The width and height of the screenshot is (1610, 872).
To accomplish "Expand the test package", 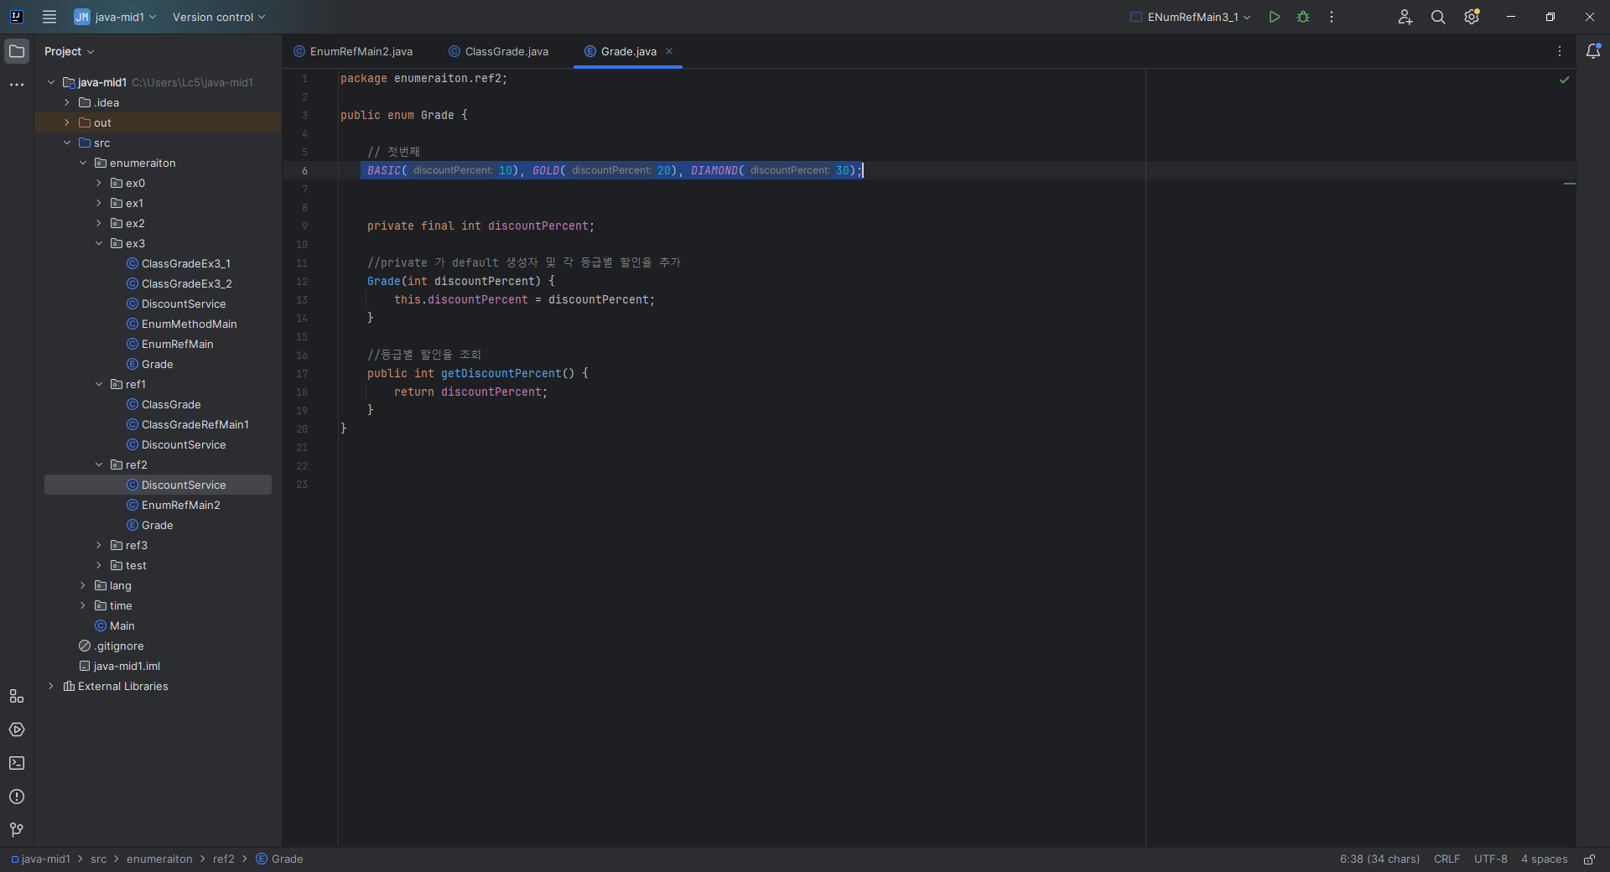I will point(99,565).
